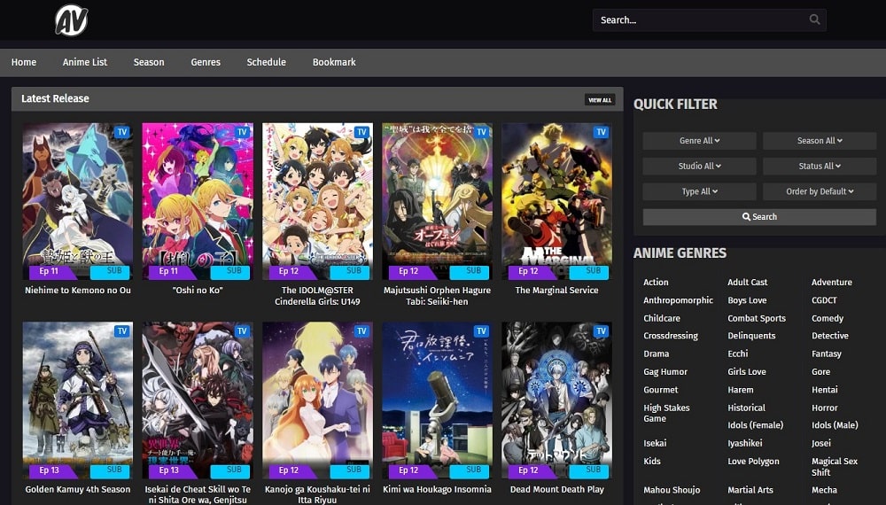The width and height of the screenshot is (886, 505).
Task: Click the magnifier icon in search bar
Action: (x=814, y=19)
